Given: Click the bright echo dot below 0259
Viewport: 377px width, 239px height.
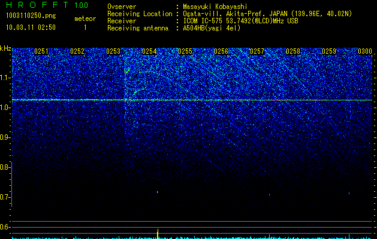Looking at the screenshot, I should click(349, 193).
